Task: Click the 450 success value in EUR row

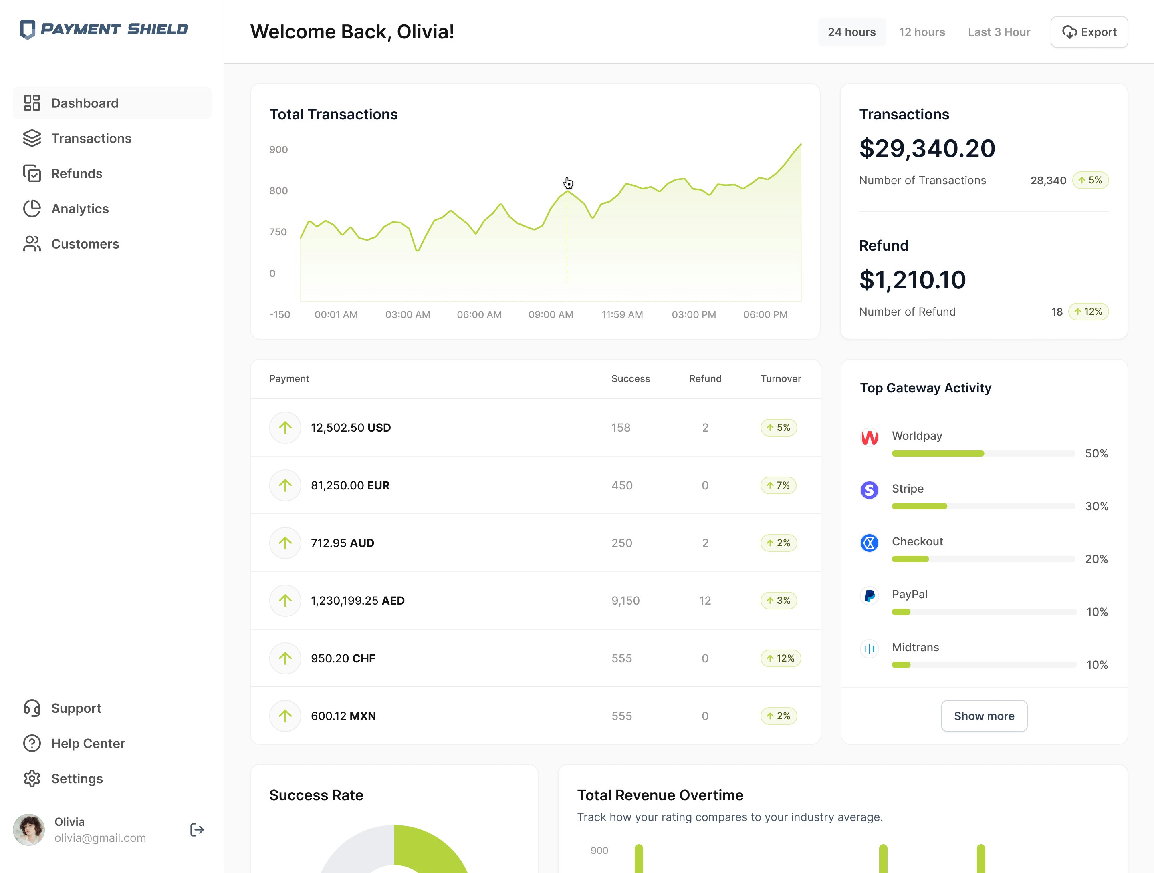Action: (x=622, y=485)
